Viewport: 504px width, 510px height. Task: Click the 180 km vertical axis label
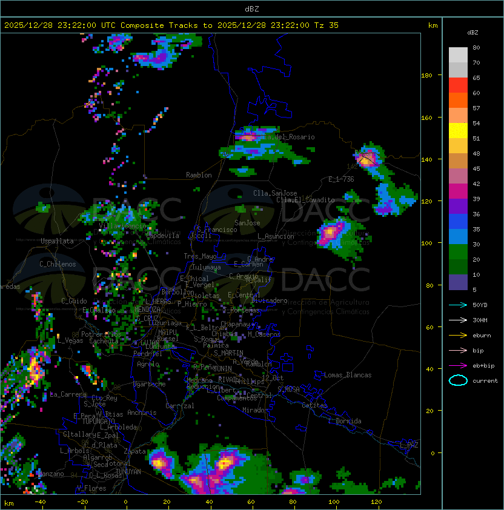[x=426, y=76]
